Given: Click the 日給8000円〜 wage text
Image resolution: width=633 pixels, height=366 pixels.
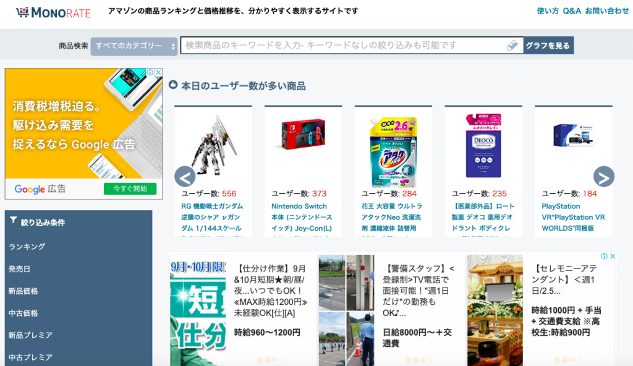Looking at the screenshot, I should [x=417, y=338].
